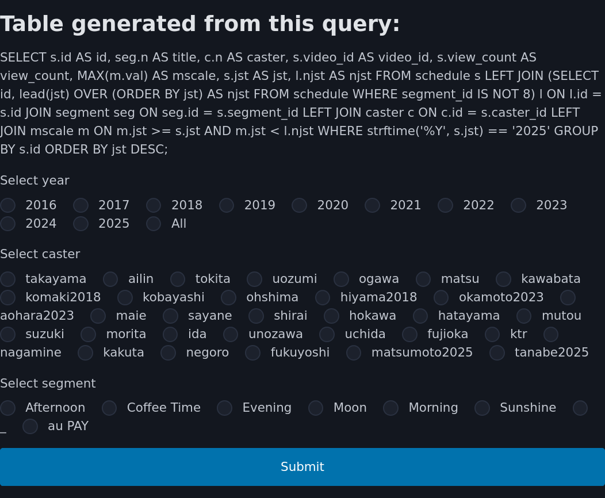Choose year 2018
This screenshot has width=605, height=498.
[x=154, y=205]
